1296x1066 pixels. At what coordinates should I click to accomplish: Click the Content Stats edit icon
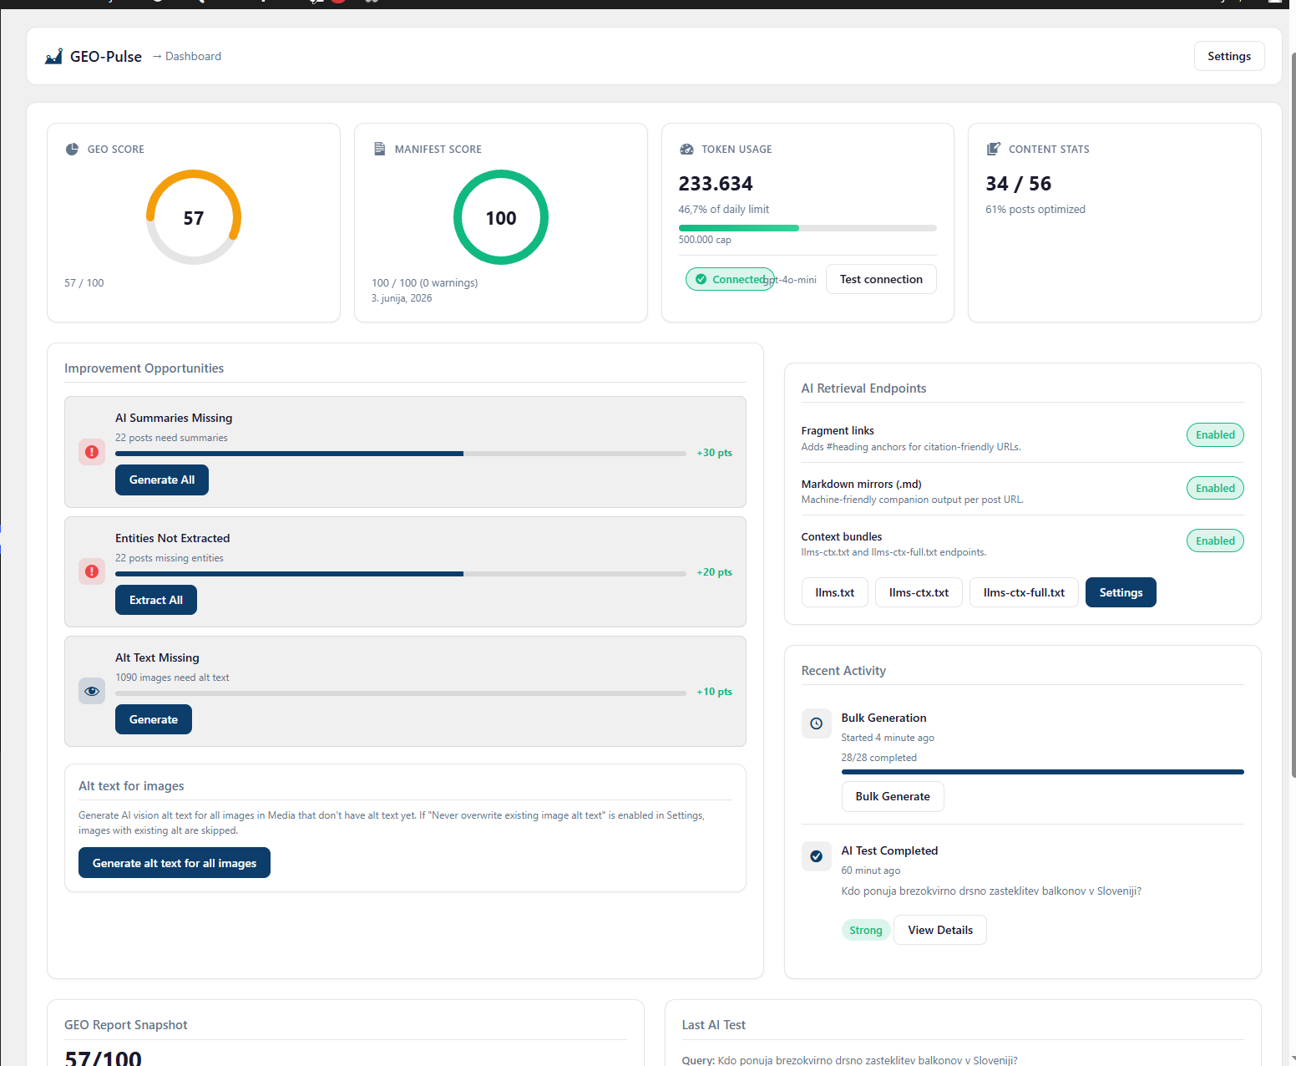click(993, 149)
